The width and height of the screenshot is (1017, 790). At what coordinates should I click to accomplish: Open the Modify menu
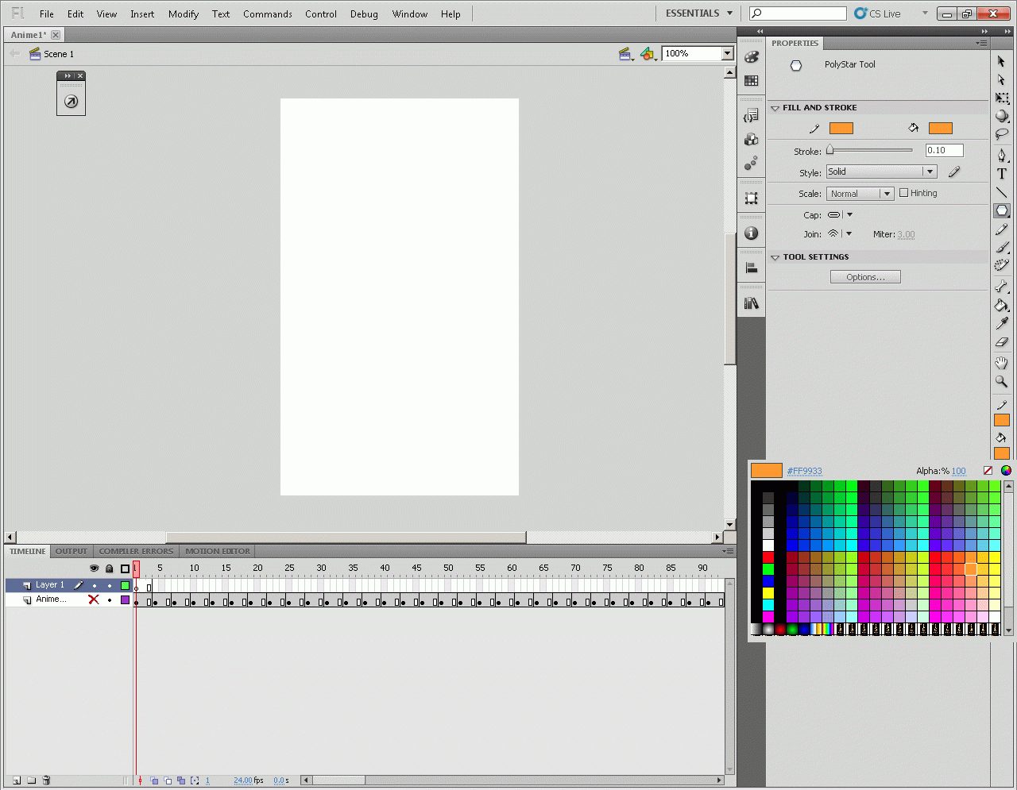tap(184, 13)
